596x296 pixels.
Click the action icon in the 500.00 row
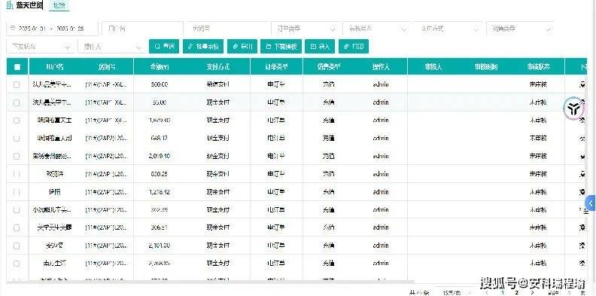coord(582,85)
